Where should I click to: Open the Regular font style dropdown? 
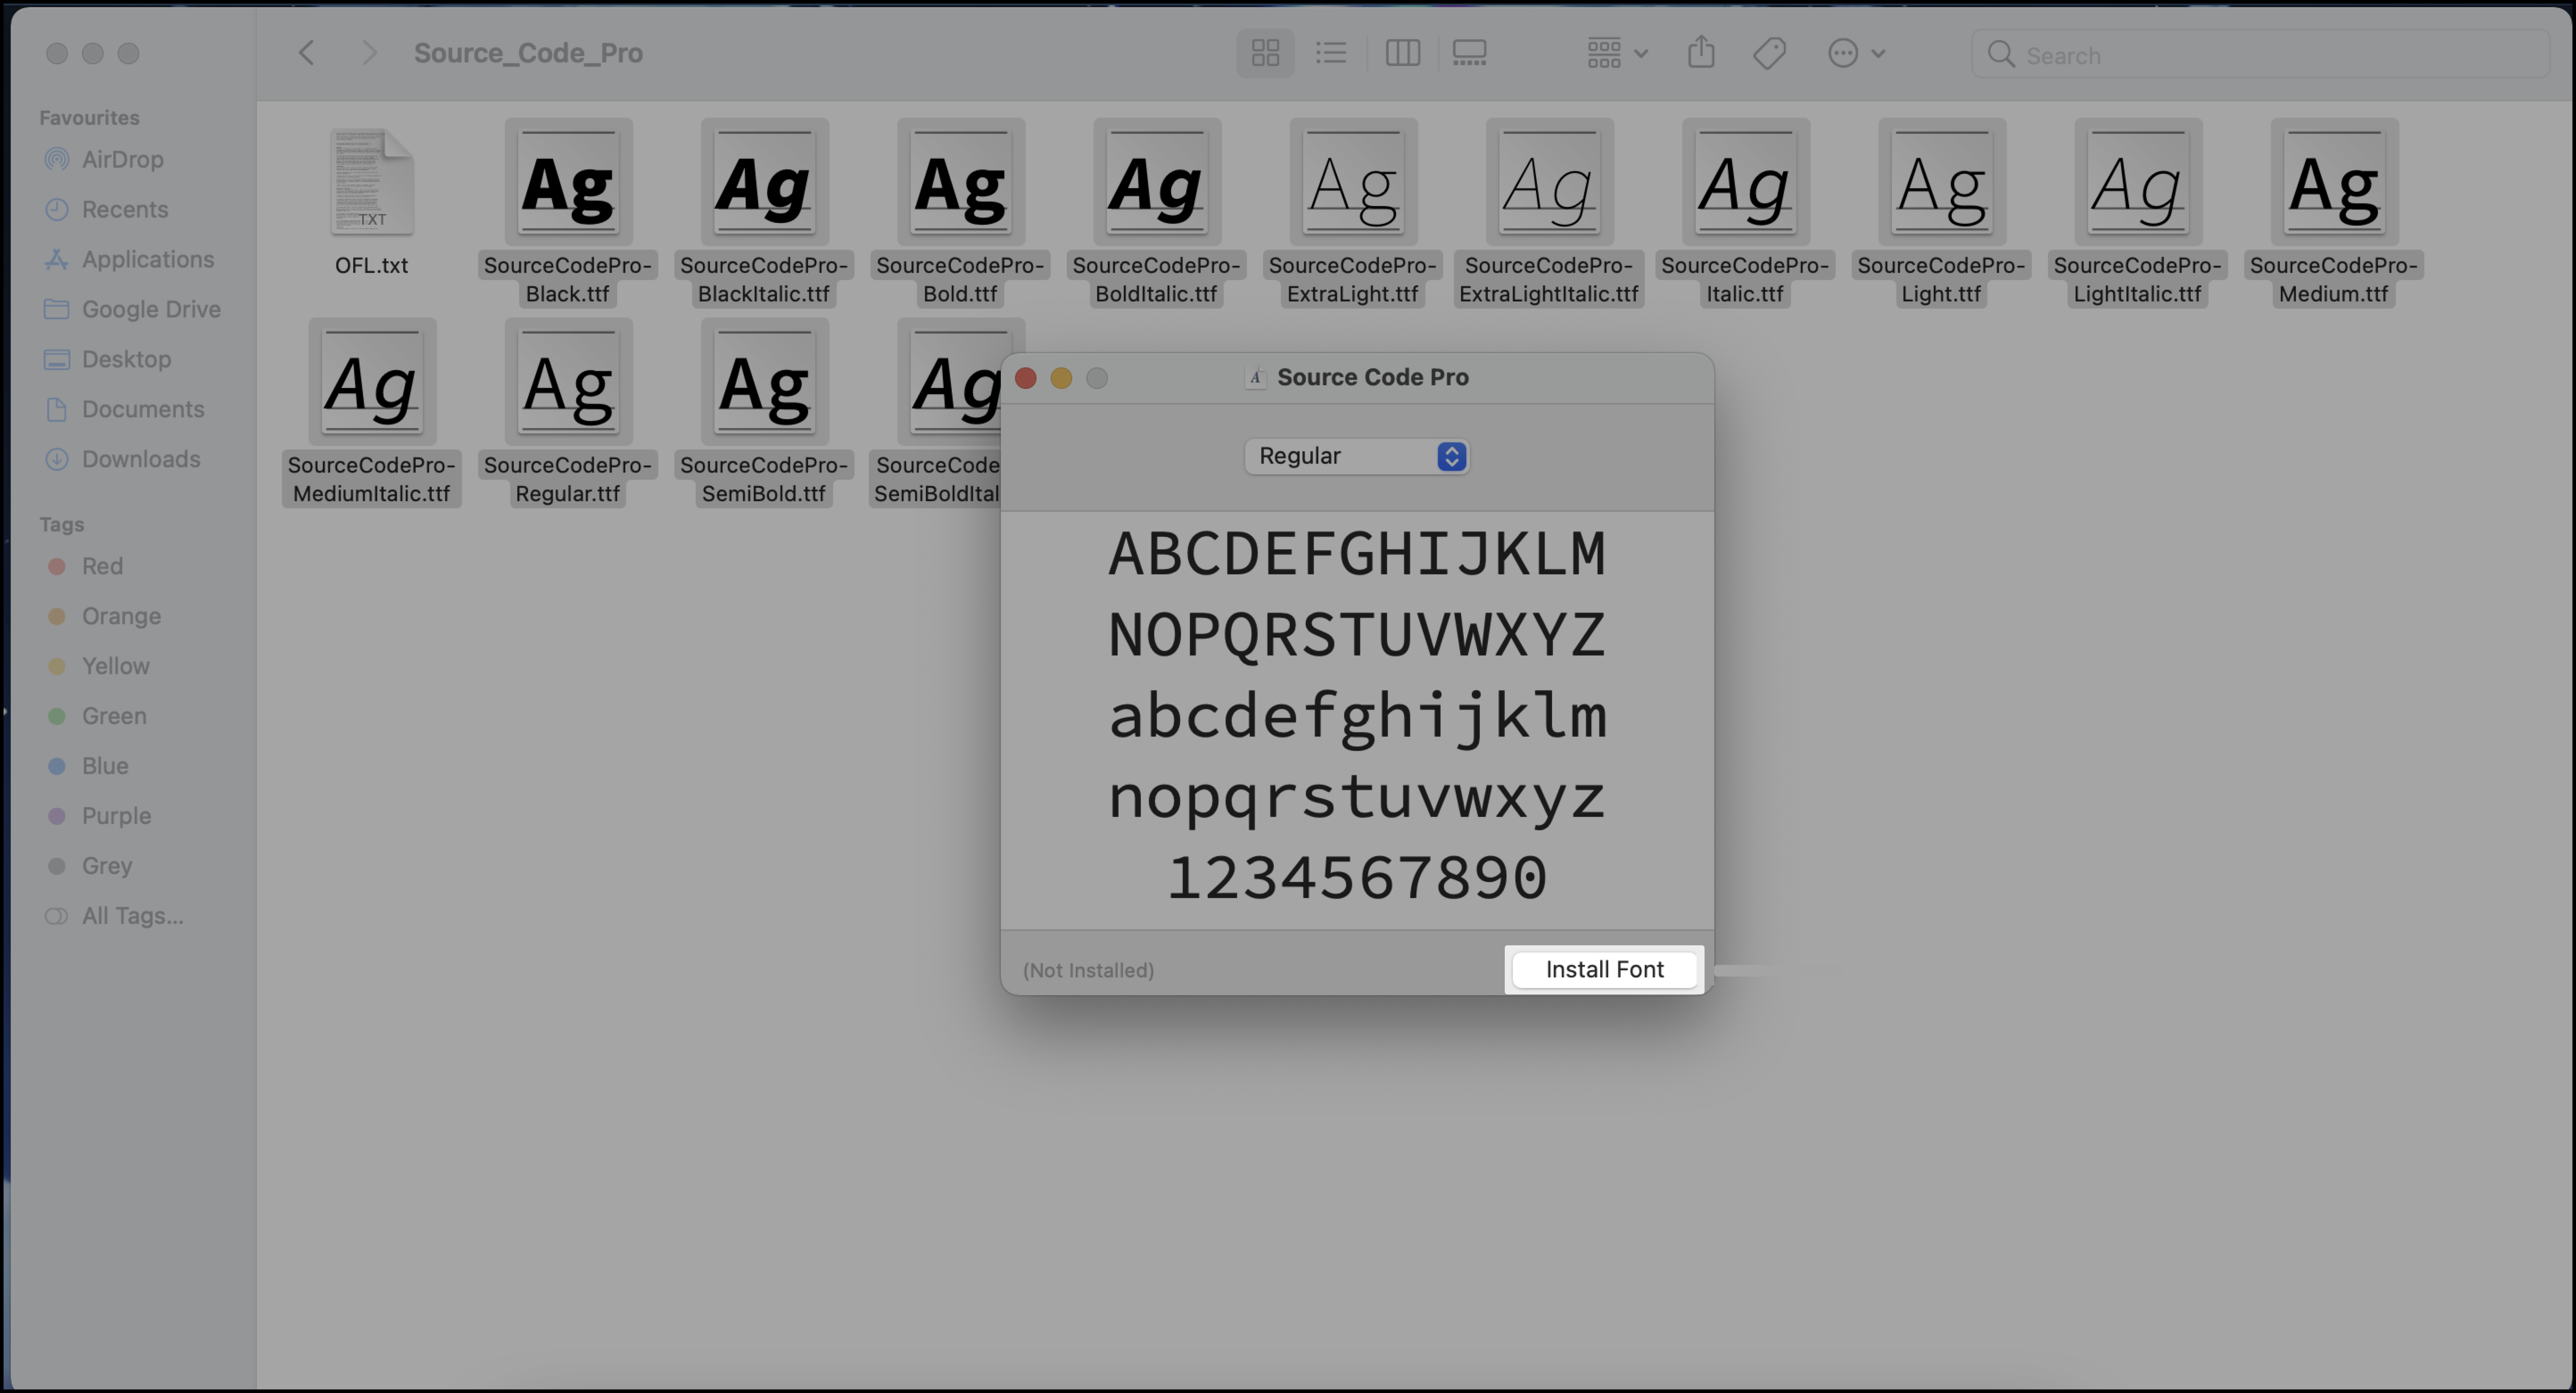[1356, 456]
